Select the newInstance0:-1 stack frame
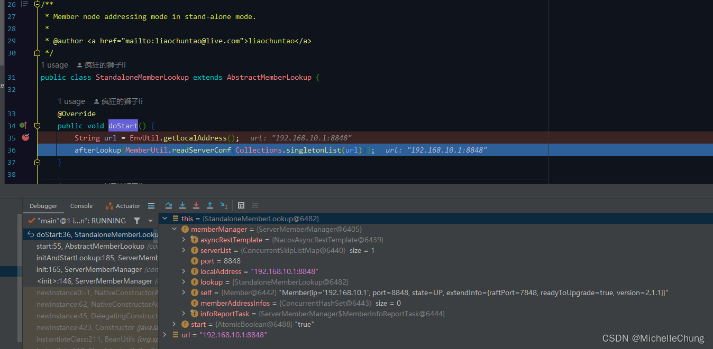The width and height of the screenshot is (713, 349). click(x=90, y=293)
